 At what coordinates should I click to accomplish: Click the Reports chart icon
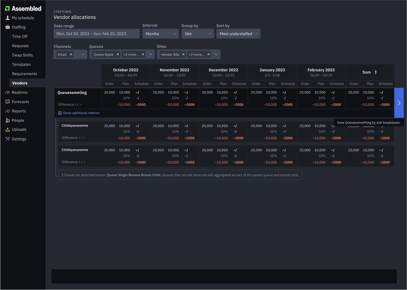pyautogui.click(x=8, y=111)
